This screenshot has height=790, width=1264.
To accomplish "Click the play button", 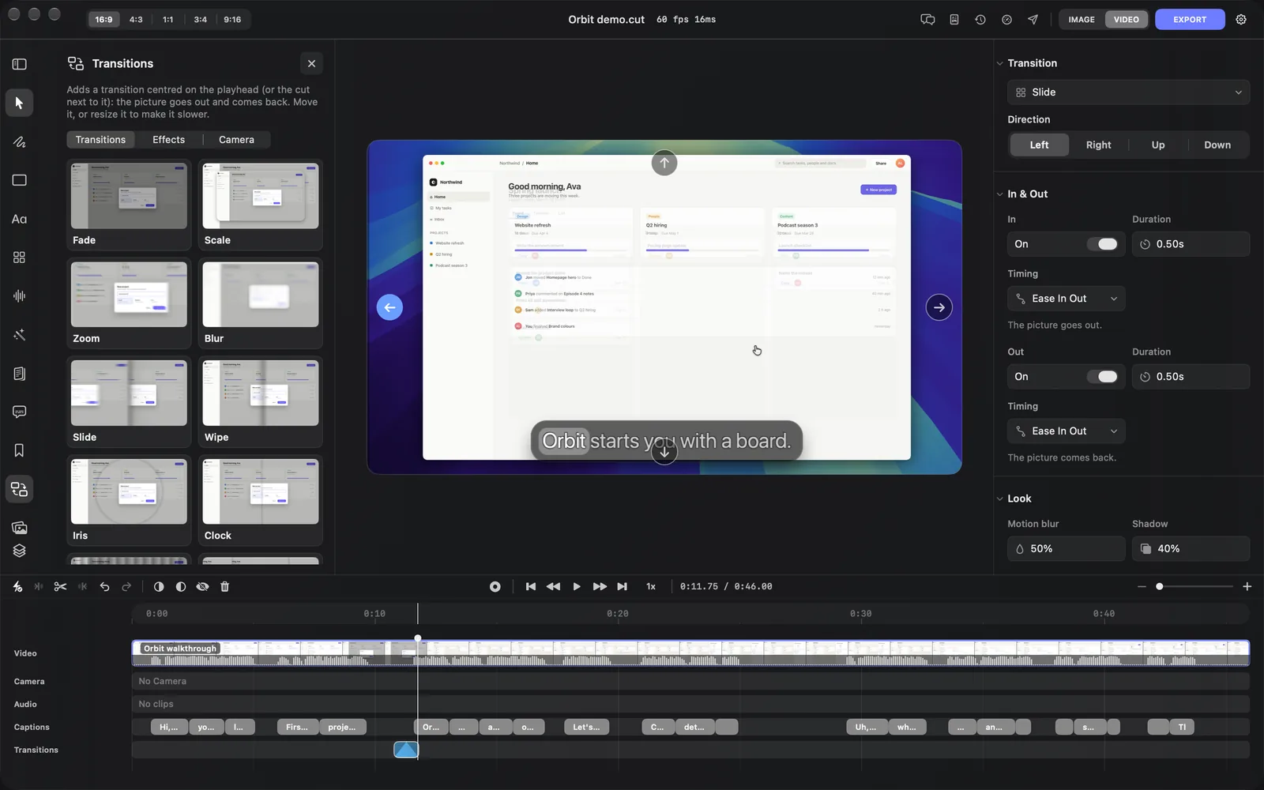I will click(577, 586).
